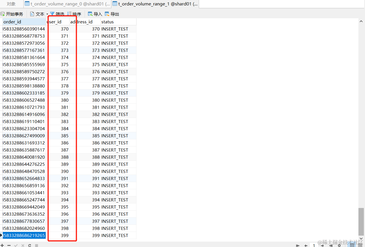Click the Sort (排序) toolbar button
The width and height of the screenshot is (365, 247).
[74, 14]
